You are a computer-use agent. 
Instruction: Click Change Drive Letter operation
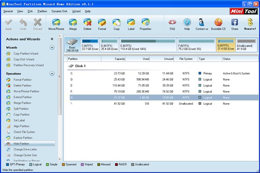pyautogui.click(x=25, y=149)
